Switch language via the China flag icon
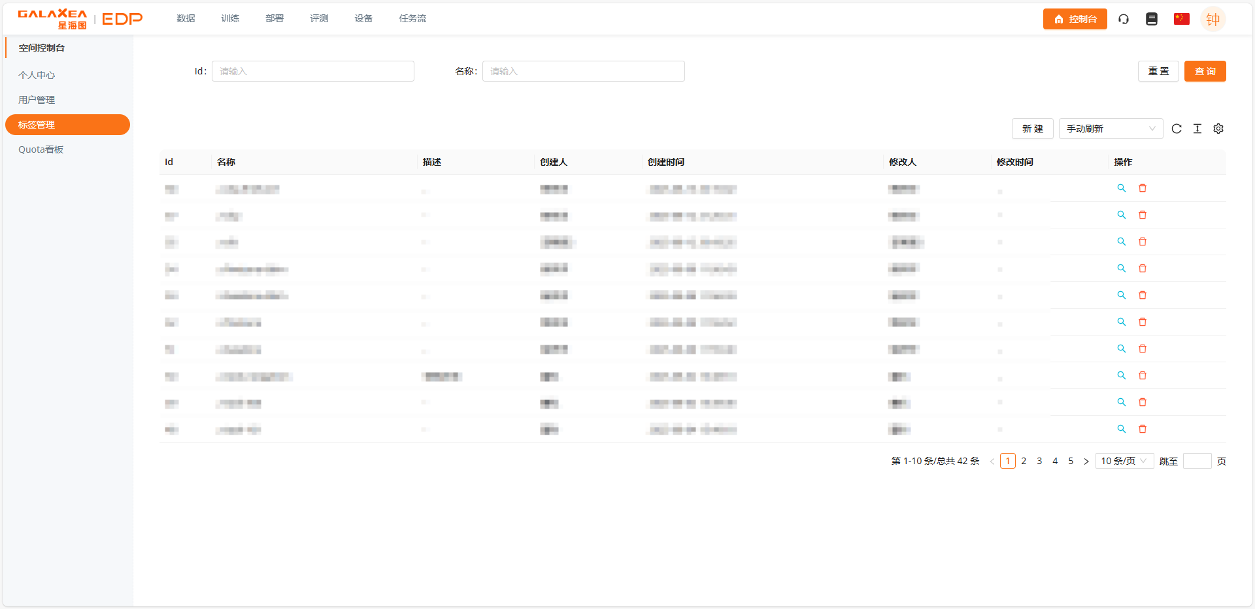The height and width of the screenshot is (609, 1255). [1181, 19]
